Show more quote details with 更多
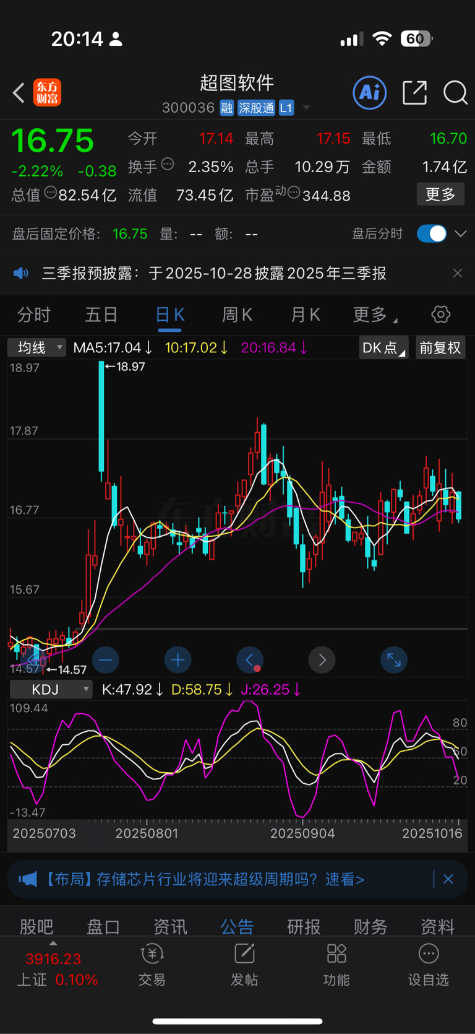Viewport: 475px width, 1034px height. 440,194
